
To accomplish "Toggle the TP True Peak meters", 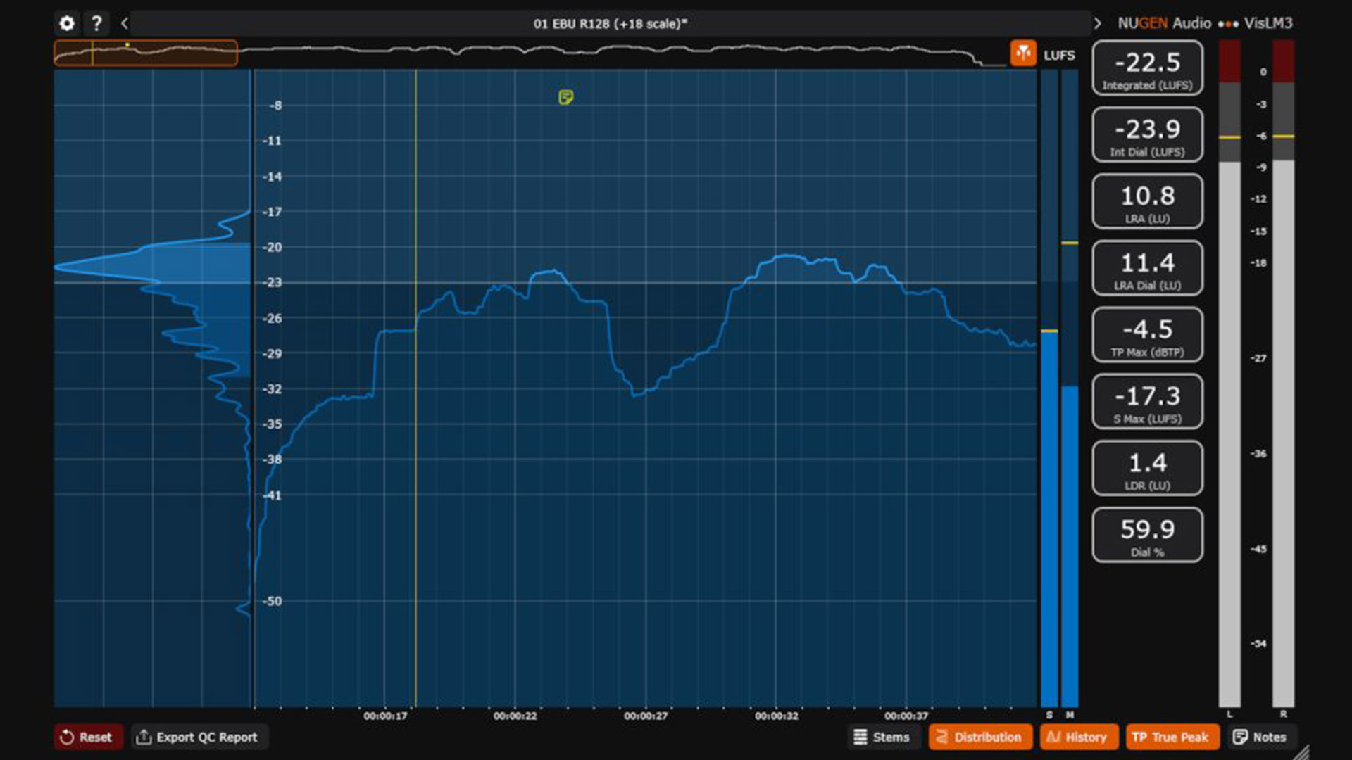I will click(x=1172, y=737).
